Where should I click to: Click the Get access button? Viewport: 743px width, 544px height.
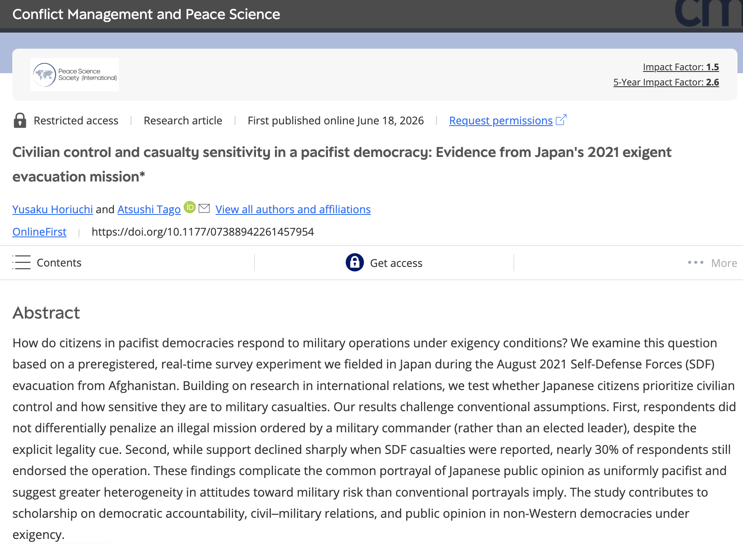[x=384, y=263]
